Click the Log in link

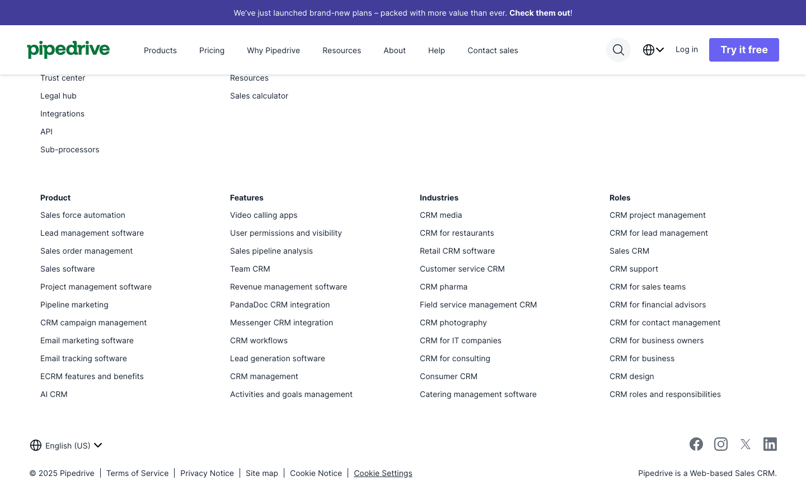pos(687,49)
